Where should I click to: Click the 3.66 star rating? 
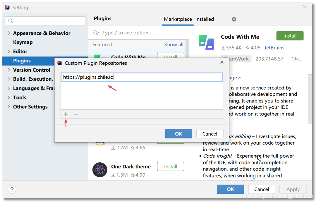tap(138, 147)
